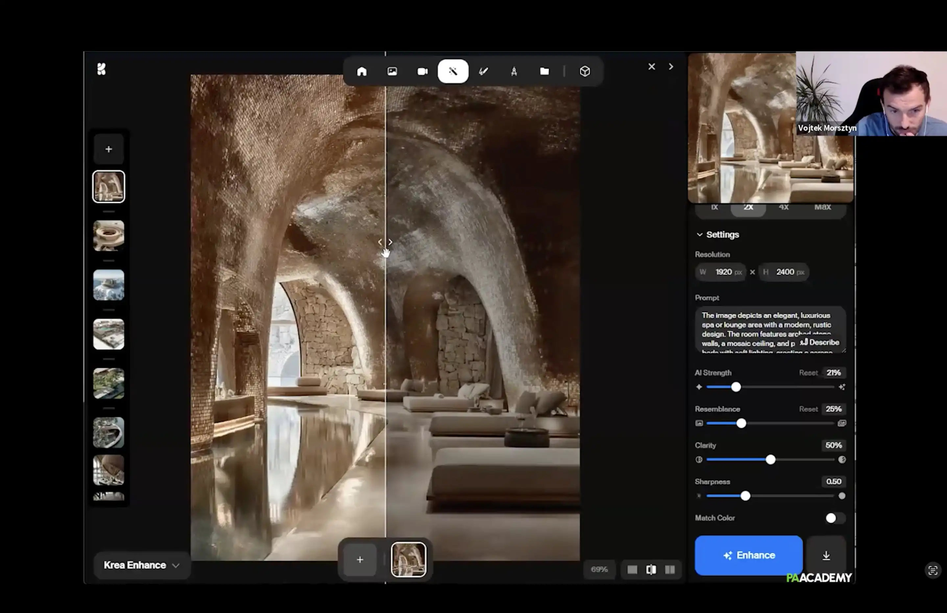Click the download icon beside Enhance

pos(826,555)
